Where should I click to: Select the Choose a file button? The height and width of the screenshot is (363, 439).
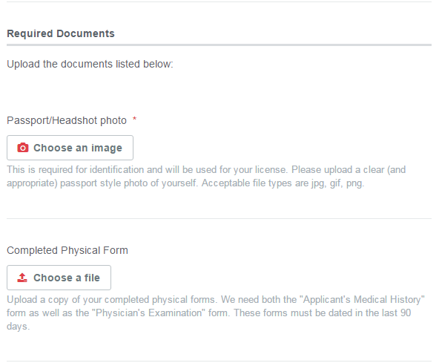coord(59,278)
